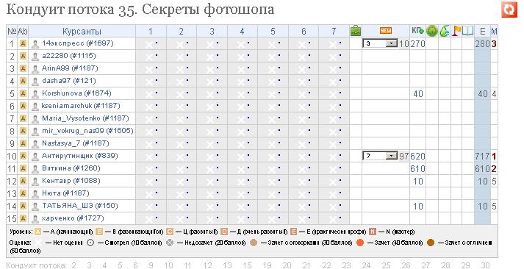The image size is (524, 269).
Task: Select lesson column 4 header
Action: pyautogui.click(x=242, y=32)
